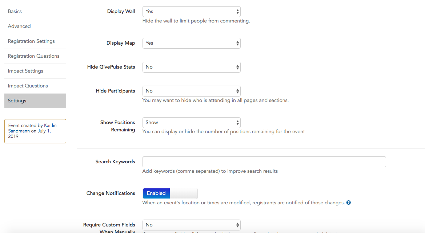The image size is (425, 233).
Task: Click the 'Add keywords (comma separated)' hint
Action: tap(210, 171)
